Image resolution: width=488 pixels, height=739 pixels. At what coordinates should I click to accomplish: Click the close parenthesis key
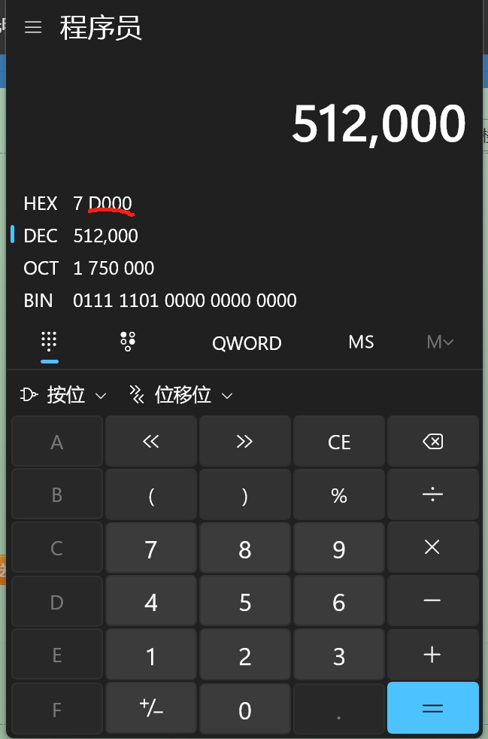coord(245,494)
